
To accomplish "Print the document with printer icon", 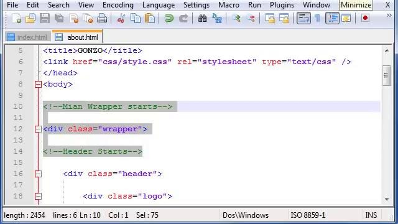I will [x=102, y=18].
